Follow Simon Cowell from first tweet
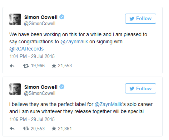This screenshot has width=169, height=140. (140, 19)
